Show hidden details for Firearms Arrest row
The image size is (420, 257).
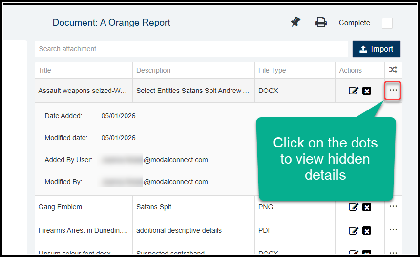pos(393,230)
